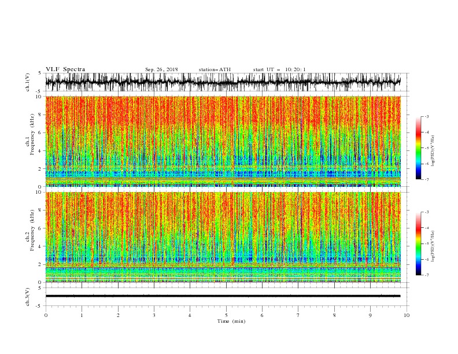Select the ch.2 frequency tick "8"
The width and height of the screenshot is (458, 354).
point(40,211)
